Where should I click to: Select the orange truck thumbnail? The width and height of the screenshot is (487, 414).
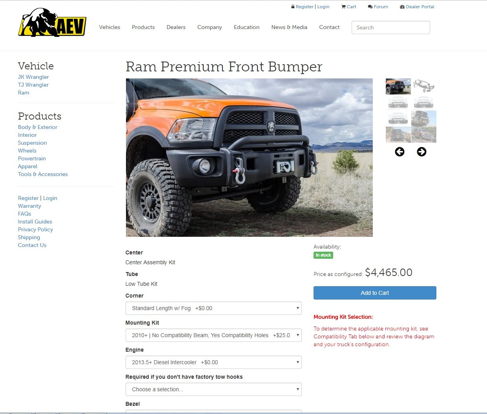[398, 86]
